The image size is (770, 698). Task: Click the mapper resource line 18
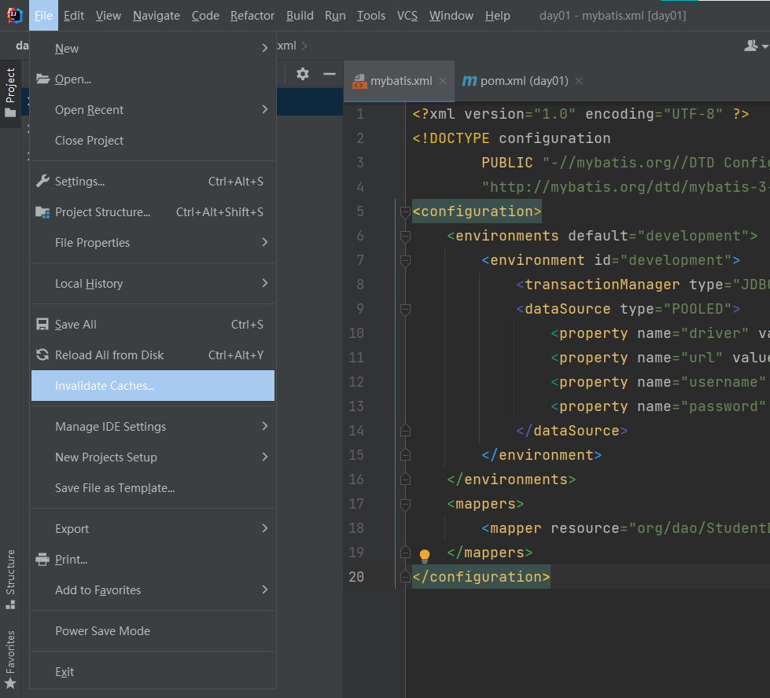click(625, 528)
